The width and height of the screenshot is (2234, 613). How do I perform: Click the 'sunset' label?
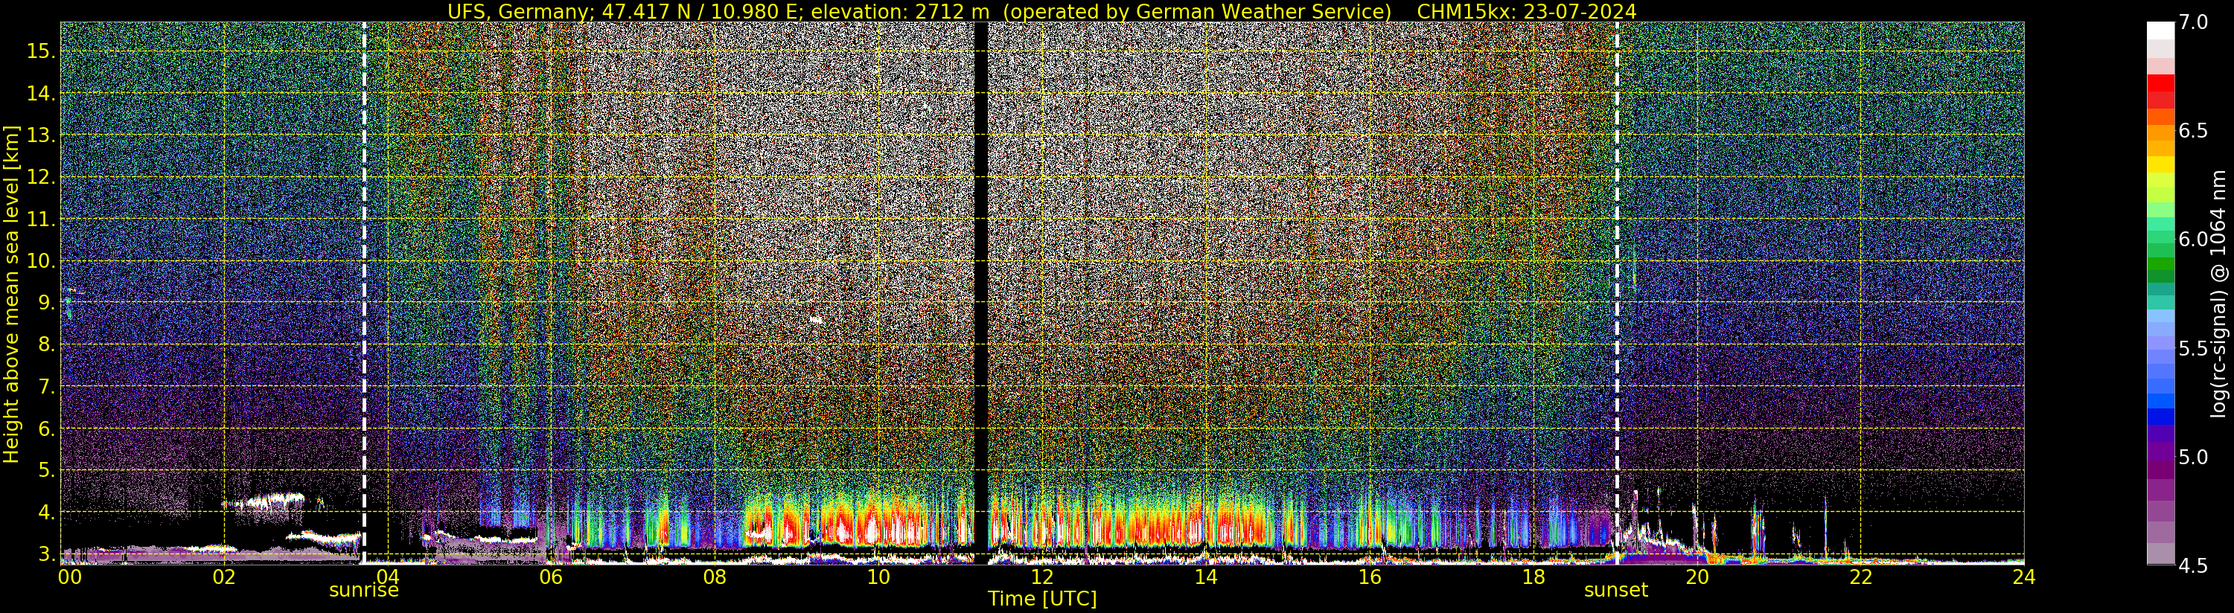[x=1615, y=591]
